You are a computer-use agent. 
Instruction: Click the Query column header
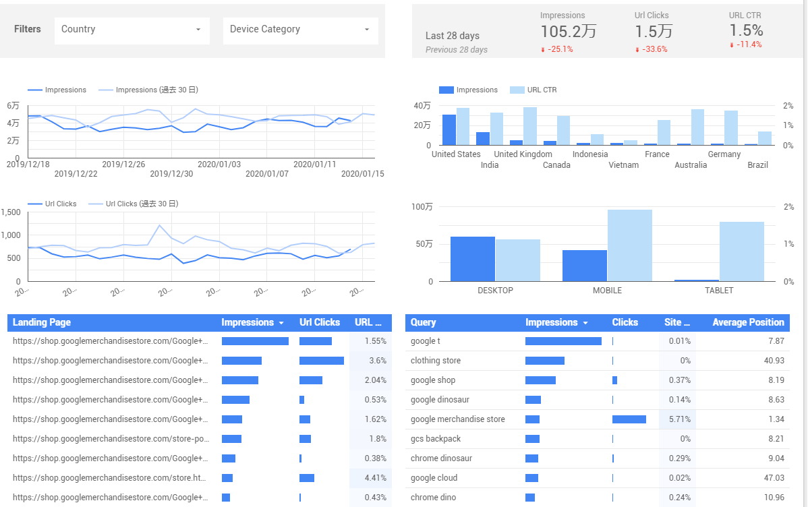(423, 322)
